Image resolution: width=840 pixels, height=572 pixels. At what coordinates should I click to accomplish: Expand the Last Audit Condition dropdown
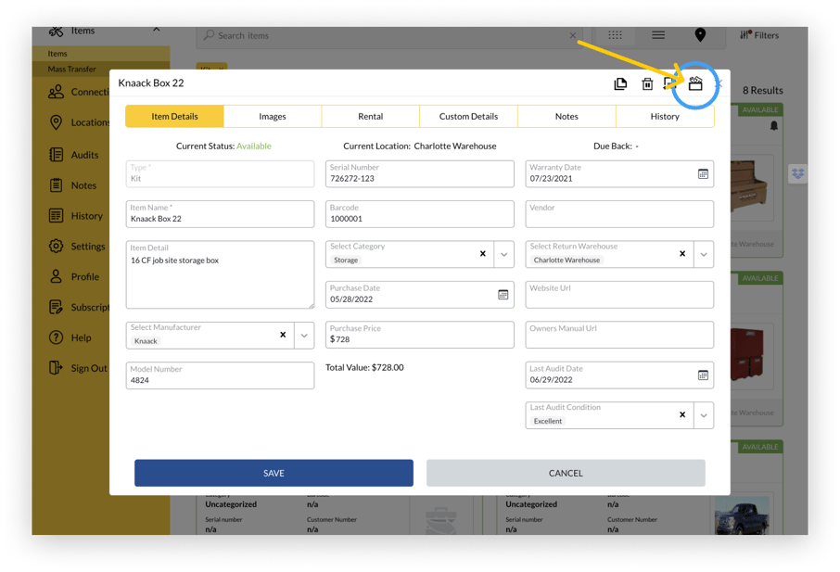[x=704, y=415]
